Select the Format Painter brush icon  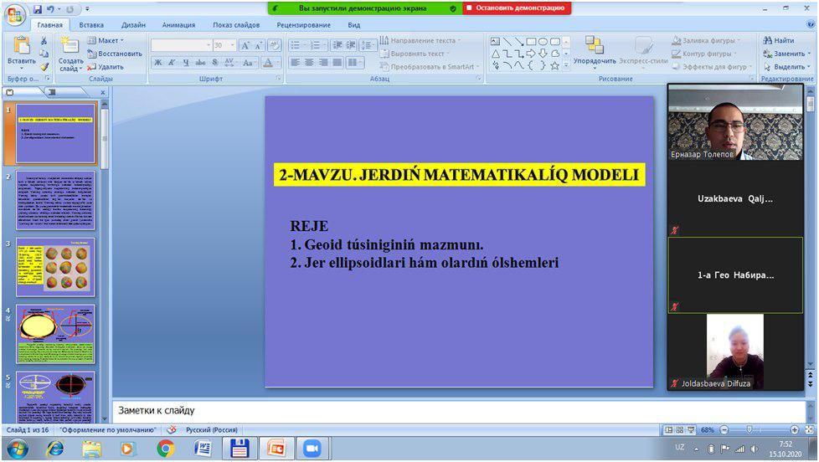(x=44, y=66)
